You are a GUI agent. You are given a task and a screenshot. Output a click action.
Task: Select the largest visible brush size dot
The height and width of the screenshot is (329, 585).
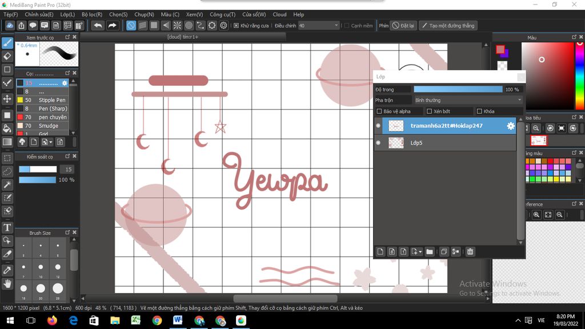[x=58, y=288]
